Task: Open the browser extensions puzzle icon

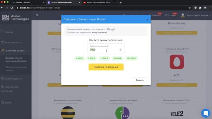Action: (200, 8)
